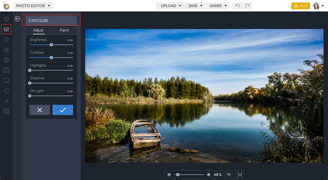This screenshot has height=180, width=328.
Task: Click the Fit zoom button
Action: tap(229, 175)
